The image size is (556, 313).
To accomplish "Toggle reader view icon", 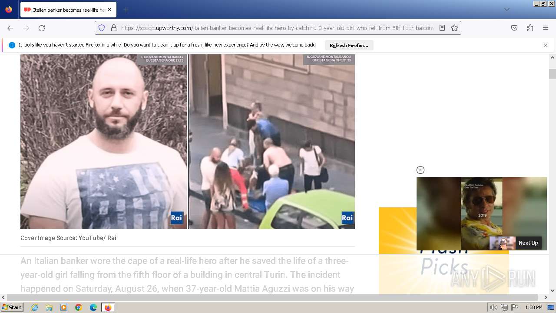I will tap(442, 28).
